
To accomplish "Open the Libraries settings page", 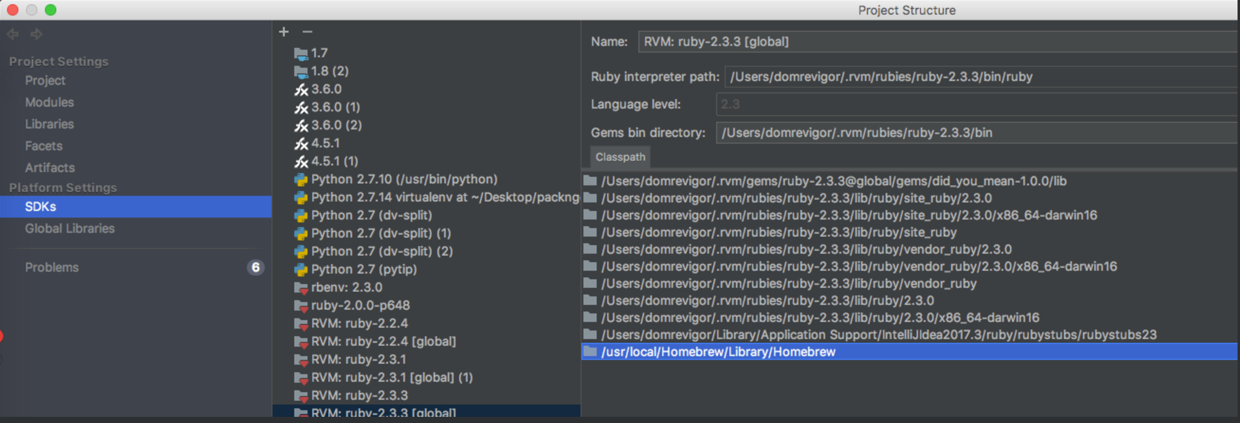I will coord(49,124).
